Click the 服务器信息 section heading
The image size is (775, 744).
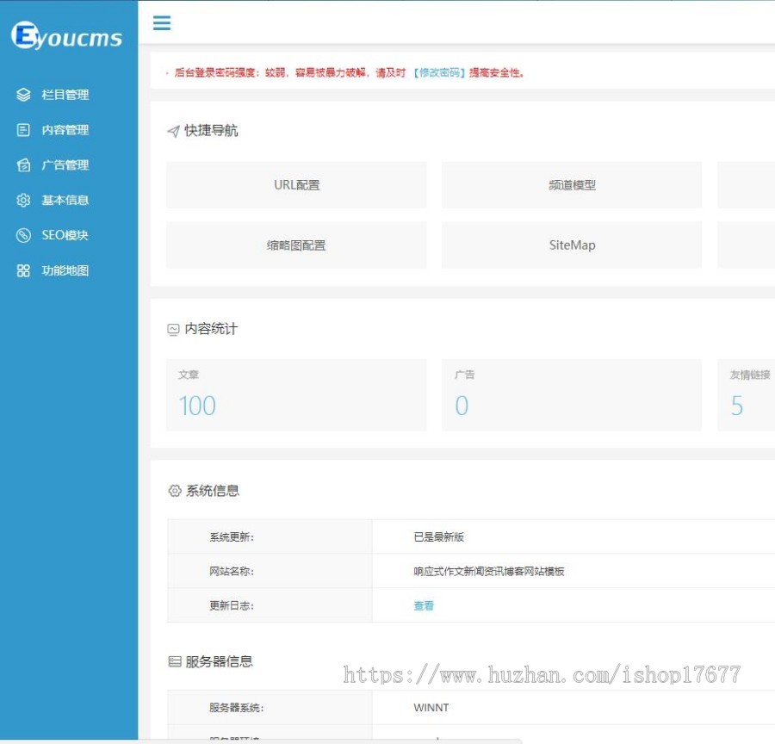coord(219,661)
